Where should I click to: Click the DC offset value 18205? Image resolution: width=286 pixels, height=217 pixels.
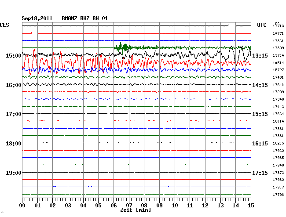point(279,144)
